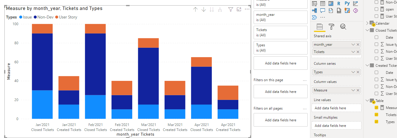Choose the Table visual icon
Viewport: 397px width, 138px height.
pos(323,4)
